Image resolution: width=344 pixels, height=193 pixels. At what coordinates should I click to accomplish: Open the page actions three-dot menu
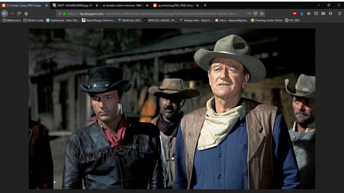coord(249,13)
